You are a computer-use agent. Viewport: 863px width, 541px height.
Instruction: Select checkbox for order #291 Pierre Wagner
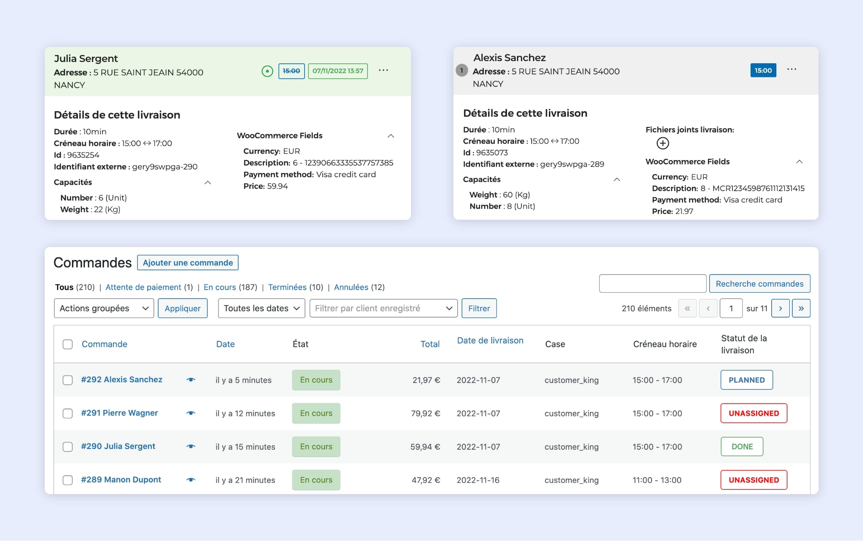point(68,413)
